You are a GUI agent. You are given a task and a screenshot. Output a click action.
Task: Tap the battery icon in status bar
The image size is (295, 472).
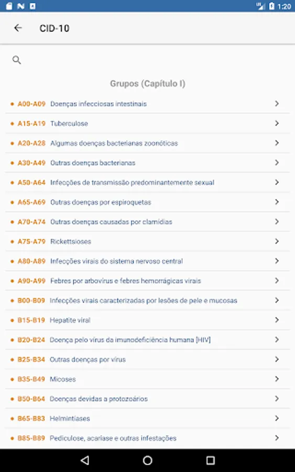coord(271,6)
